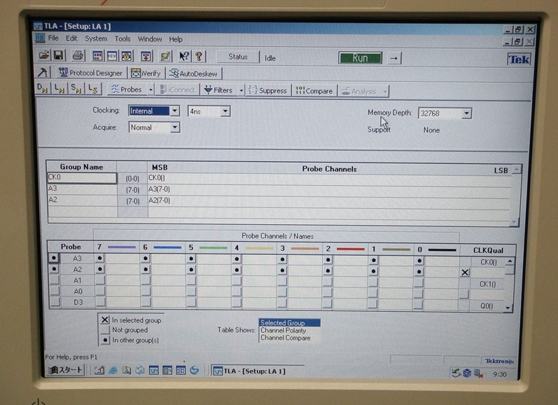The height and width of the screenshot is (405, 558).
Task: Open the Help menu
Action: pyautogui.click(x=176, y=39)
